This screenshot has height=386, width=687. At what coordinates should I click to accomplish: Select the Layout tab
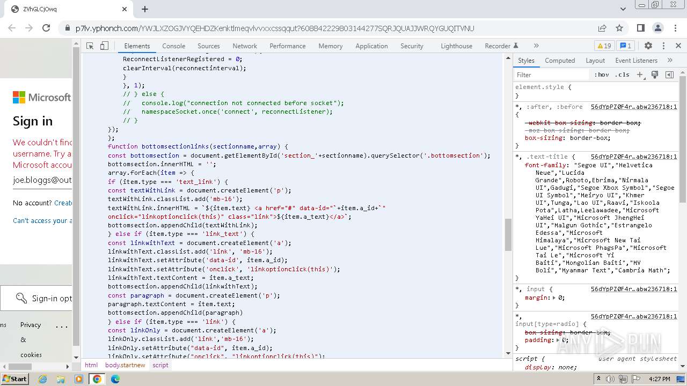595,61
